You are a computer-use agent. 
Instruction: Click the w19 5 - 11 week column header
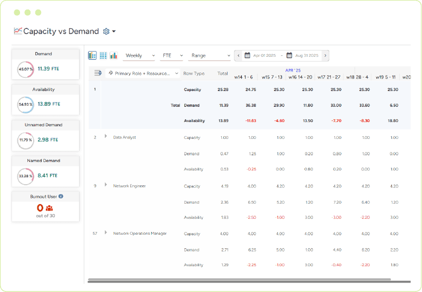pyautogui.click(x=386, y=77)
